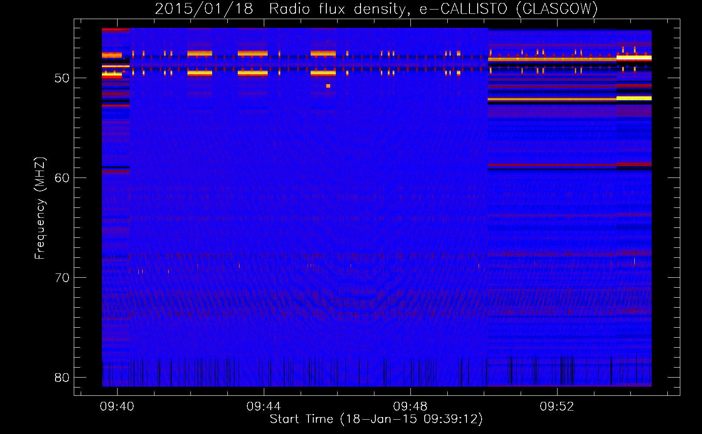Image resolution: width=702 pixels, height=434 pixels.
Task: Click the bright yellow band at 52 MHz far right
Action: [x=634, y=99]
